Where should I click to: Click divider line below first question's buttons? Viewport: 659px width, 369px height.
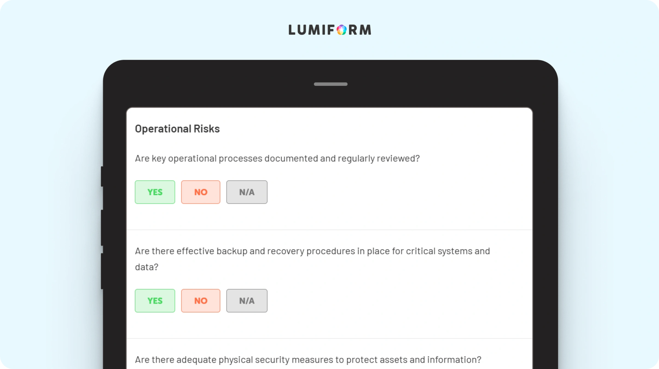pyautogui.click(x=329, y=230)
